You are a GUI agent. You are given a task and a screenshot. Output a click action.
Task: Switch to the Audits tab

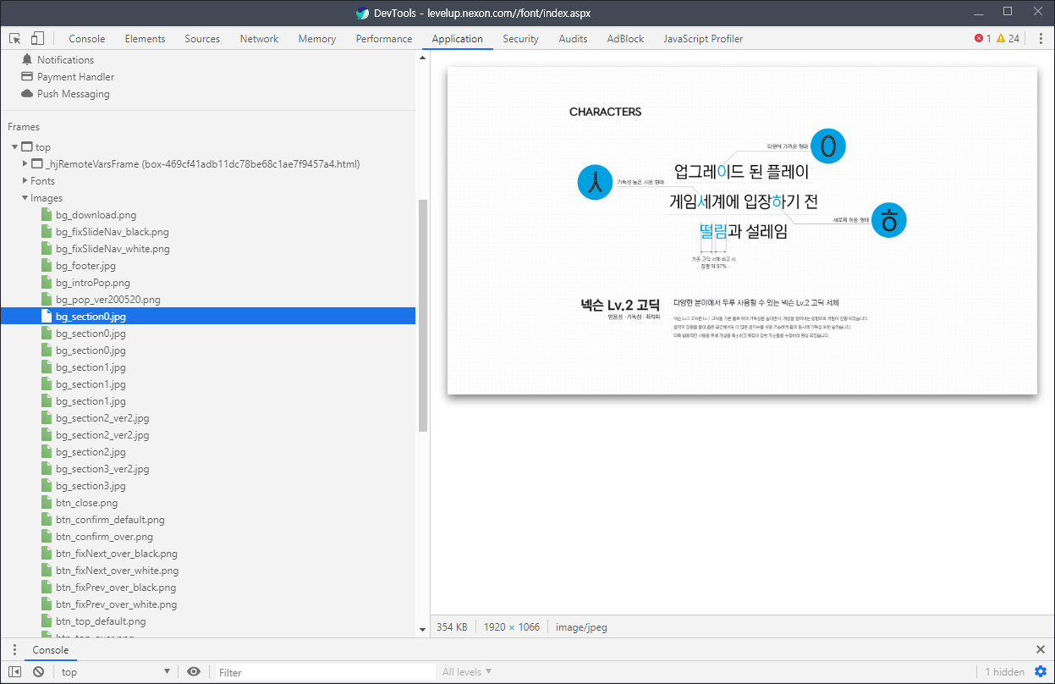(573, 39)
